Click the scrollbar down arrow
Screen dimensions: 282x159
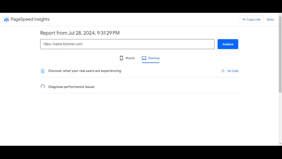click(x=280, y=144)
